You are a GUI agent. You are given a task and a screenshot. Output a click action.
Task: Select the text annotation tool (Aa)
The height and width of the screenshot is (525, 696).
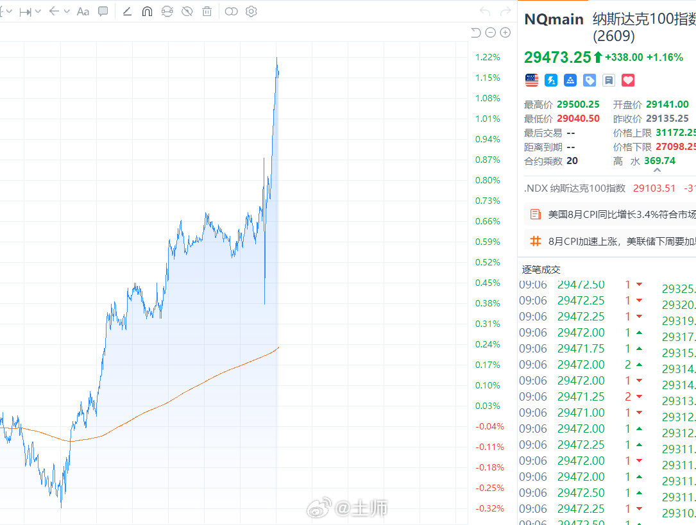tap(83, 12)
